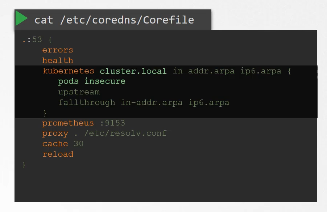327x212 pixels.
Task: Click ip6.arpa on the kubernetes line
Action: [261, 71]
